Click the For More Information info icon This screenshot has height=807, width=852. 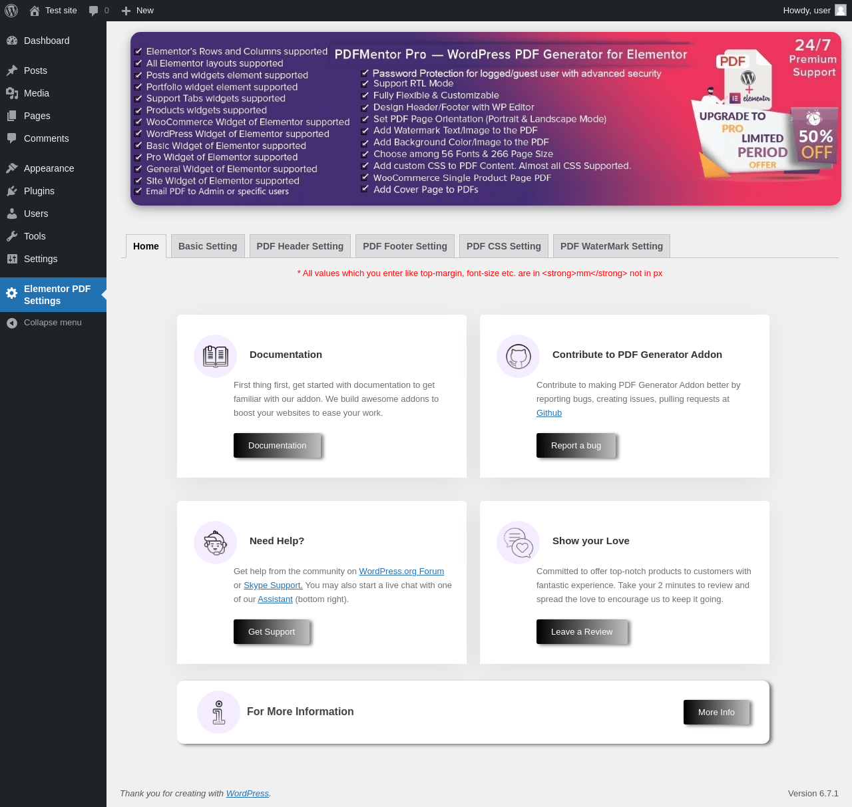218,712
